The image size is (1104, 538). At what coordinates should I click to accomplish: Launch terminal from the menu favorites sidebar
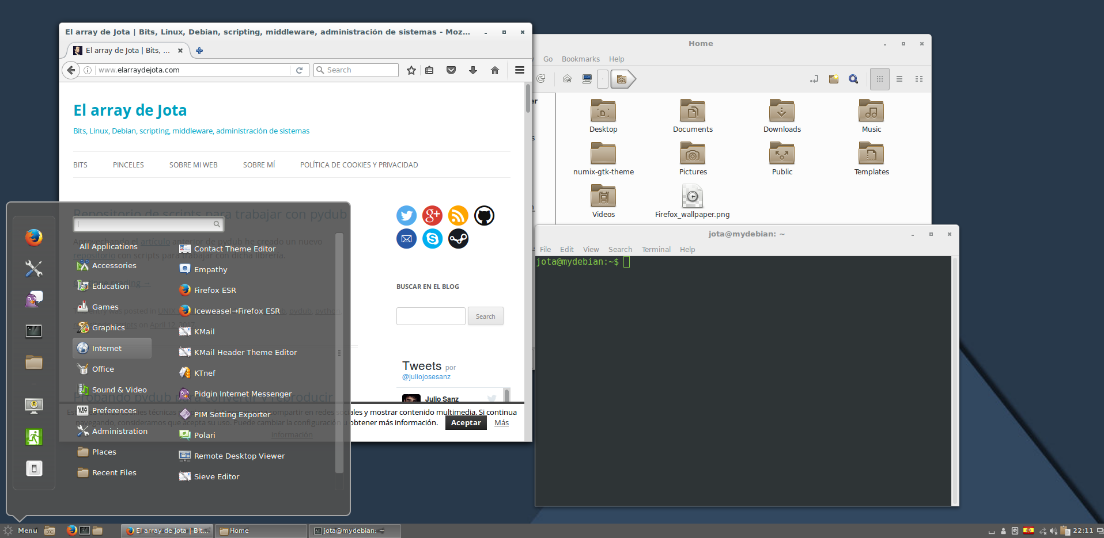pyautogui.click(x=34, y=331)
